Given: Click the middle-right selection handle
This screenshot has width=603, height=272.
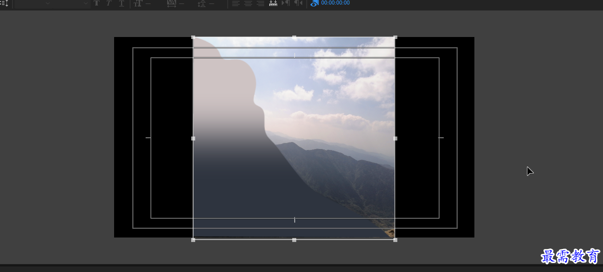Looking at the screenshot, I should (x=395, y=138).
